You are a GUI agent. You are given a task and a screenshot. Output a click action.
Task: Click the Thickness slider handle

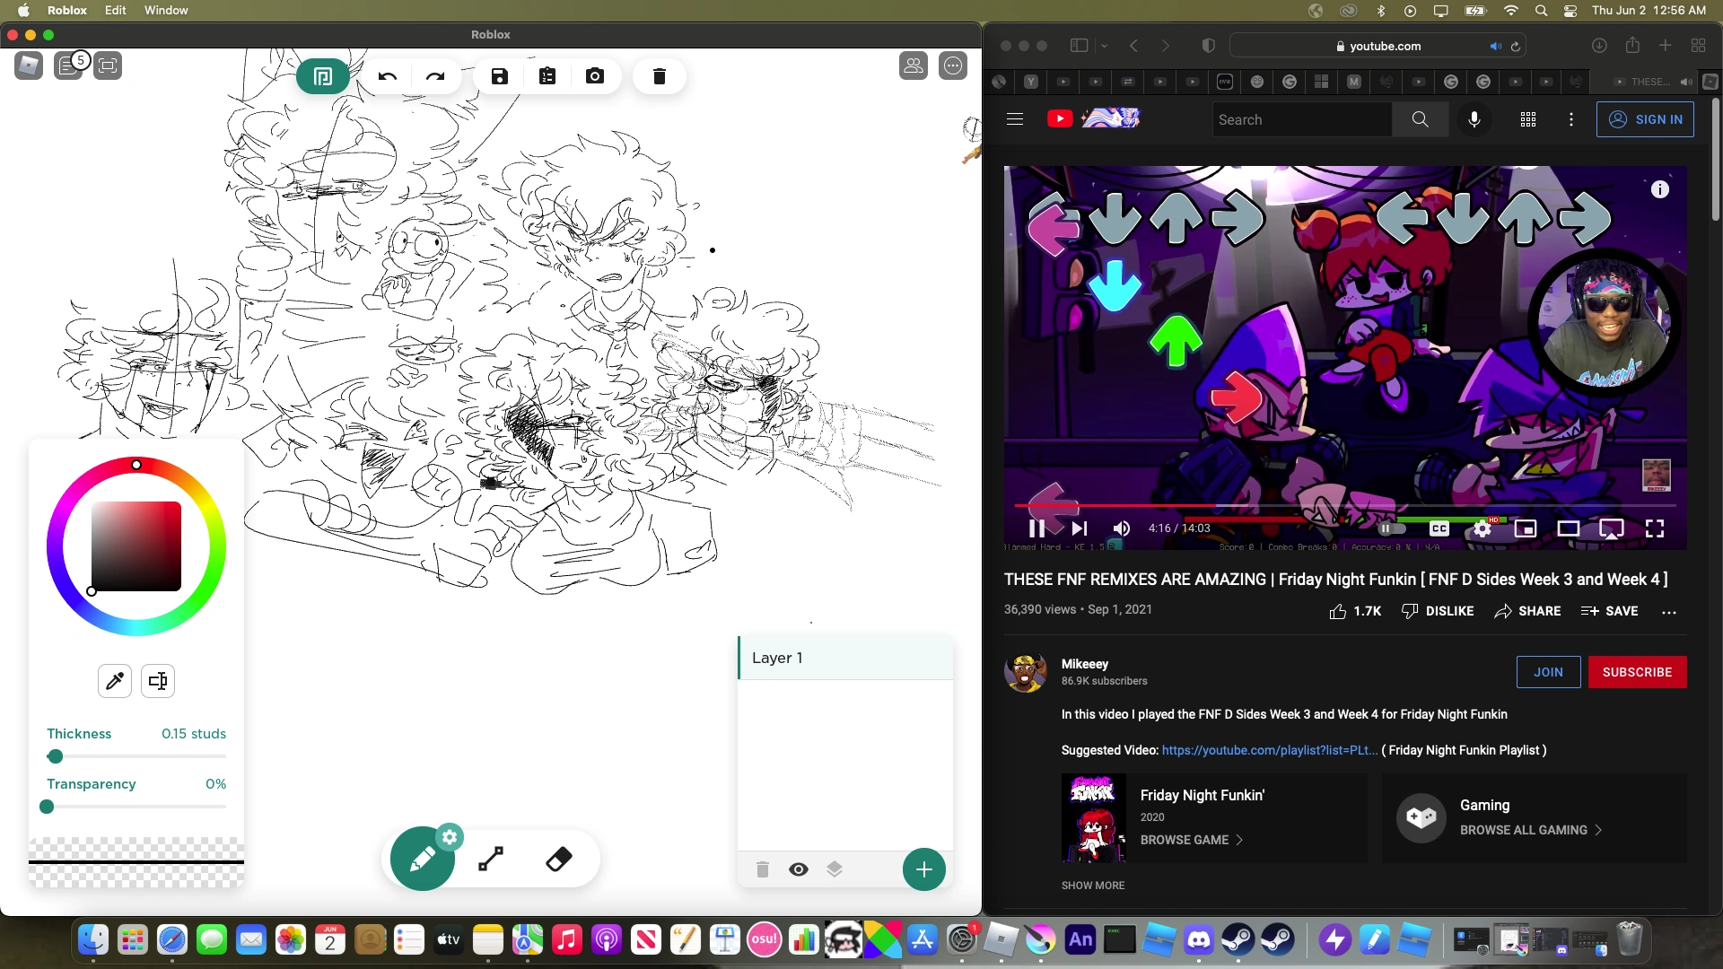[x=56, y=756]
